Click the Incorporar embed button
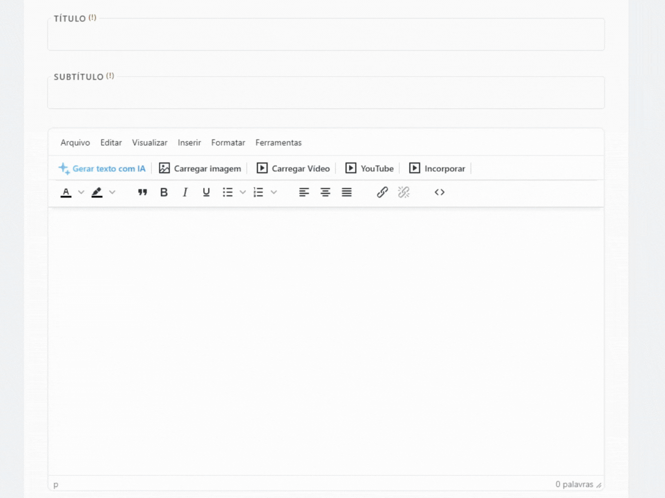Screen dimensions: 665x498 [437, 168]
